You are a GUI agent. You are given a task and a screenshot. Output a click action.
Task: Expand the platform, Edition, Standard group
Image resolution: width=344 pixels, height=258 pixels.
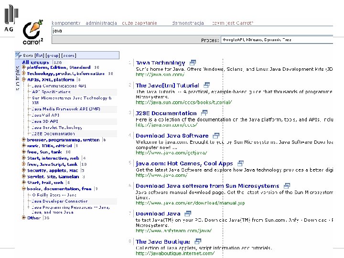coord(24,67)
